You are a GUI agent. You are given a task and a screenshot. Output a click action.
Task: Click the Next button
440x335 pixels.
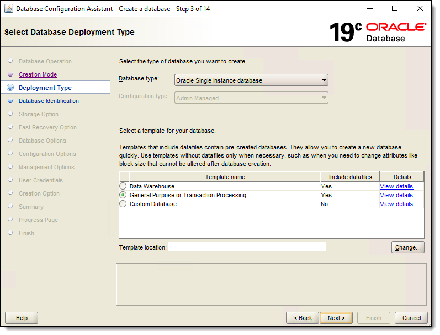336,318
